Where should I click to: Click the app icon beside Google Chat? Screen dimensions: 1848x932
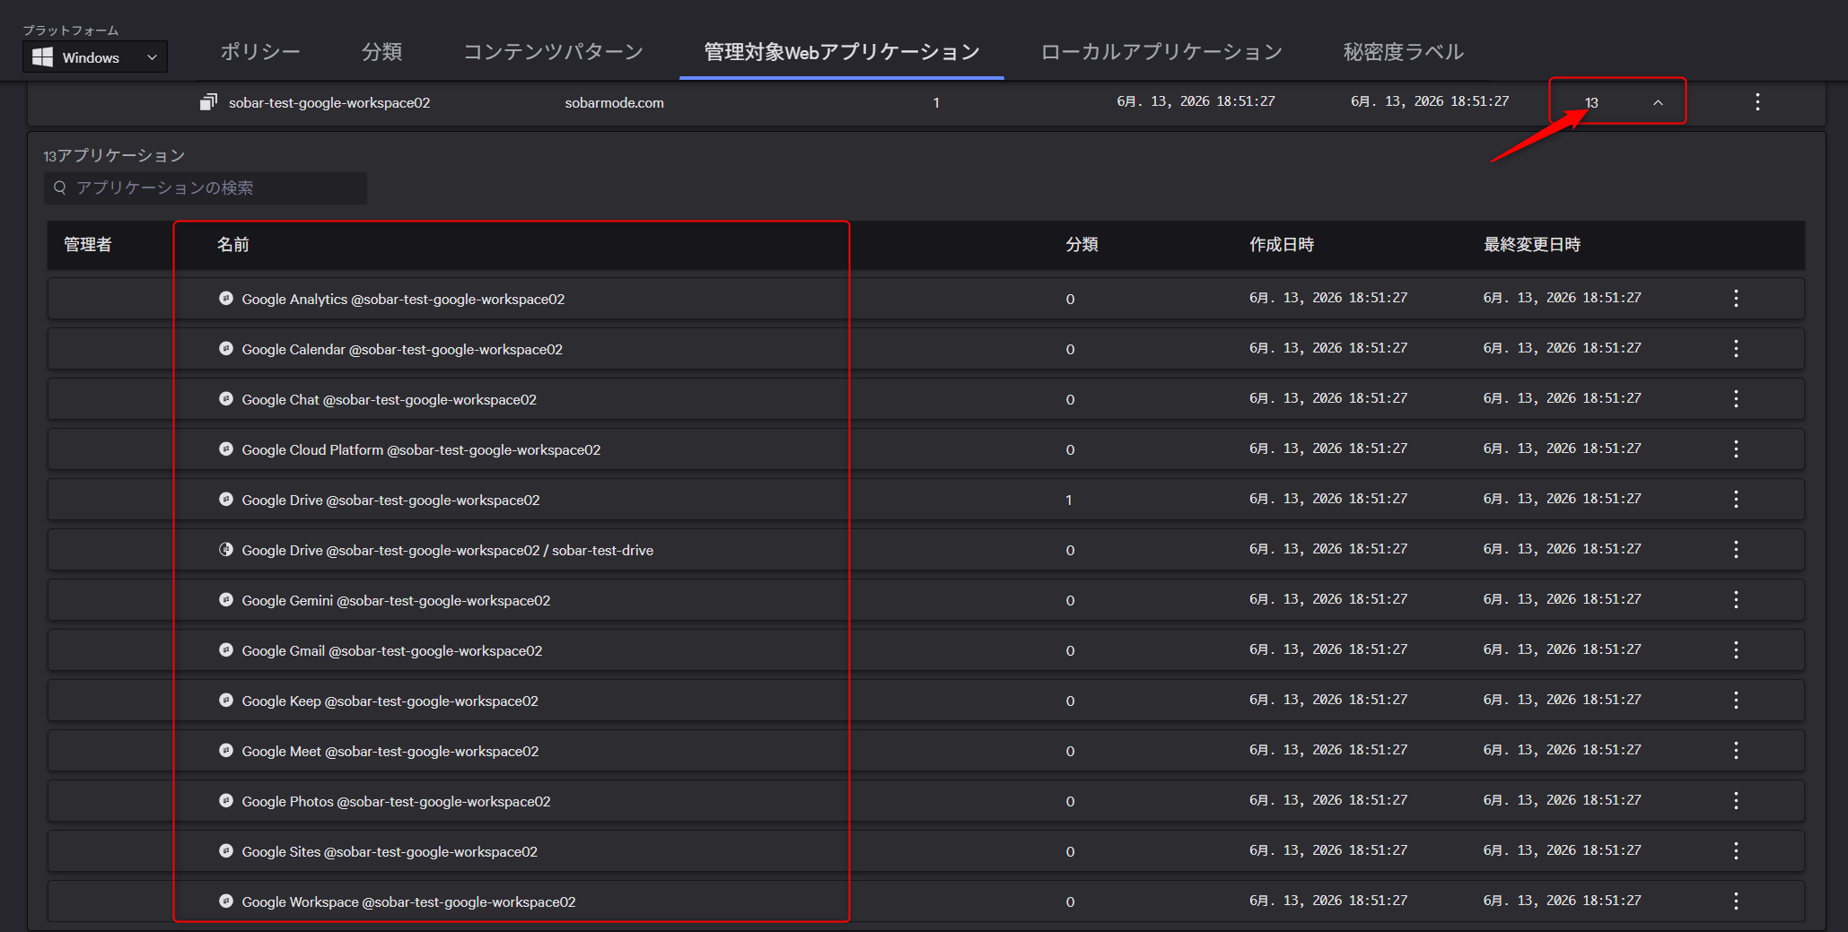tap(226, 398)
